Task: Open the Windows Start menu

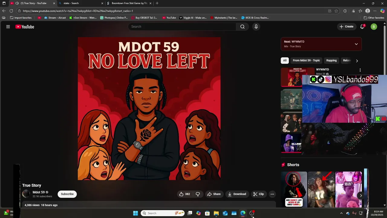Action: (135, 213)
